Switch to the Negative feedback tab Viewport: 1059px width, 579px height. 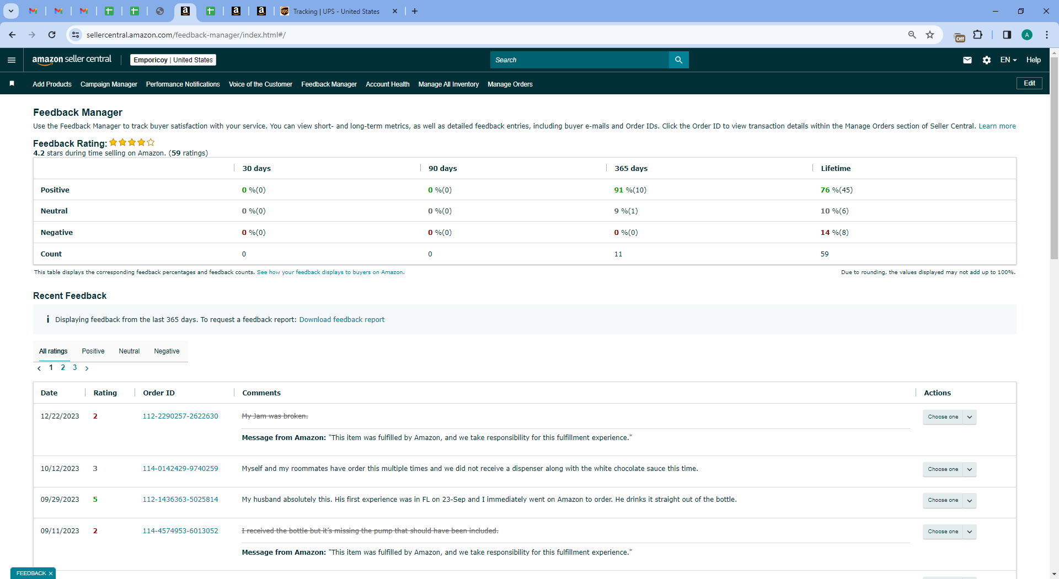[x=167, y=351]
